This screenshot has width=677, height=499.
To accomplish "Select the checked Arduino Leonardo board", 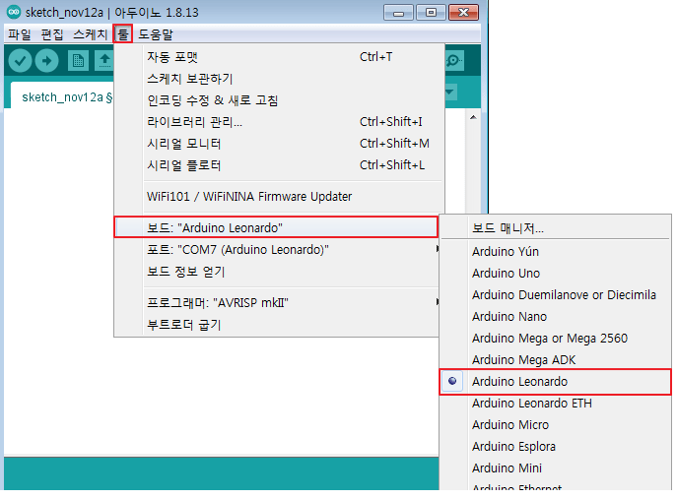I will [x=555, y=382].
